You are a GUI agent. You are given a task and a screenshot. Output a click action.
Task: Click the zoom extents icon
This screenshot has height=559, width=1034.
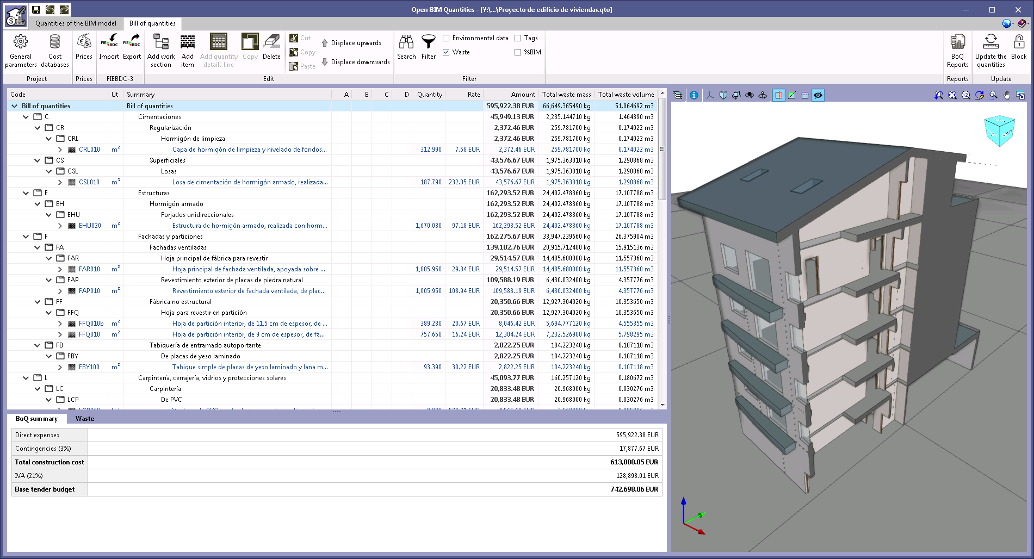[952, 95]
